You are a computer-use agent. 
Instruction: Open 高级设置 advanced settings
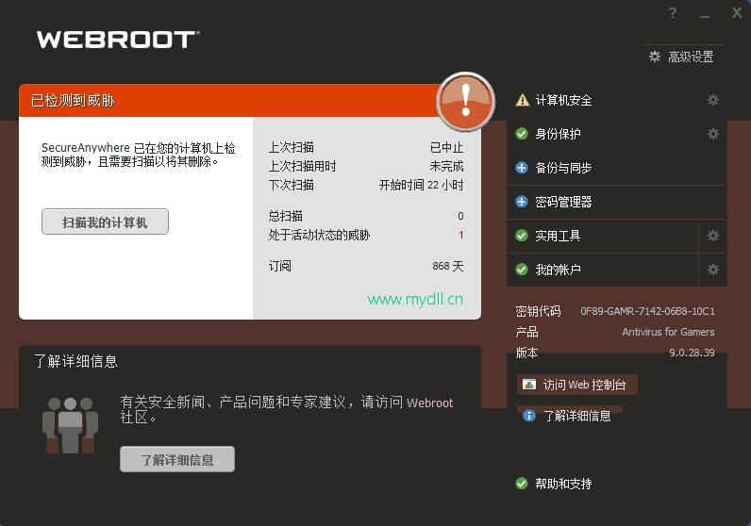pos(691,57)
